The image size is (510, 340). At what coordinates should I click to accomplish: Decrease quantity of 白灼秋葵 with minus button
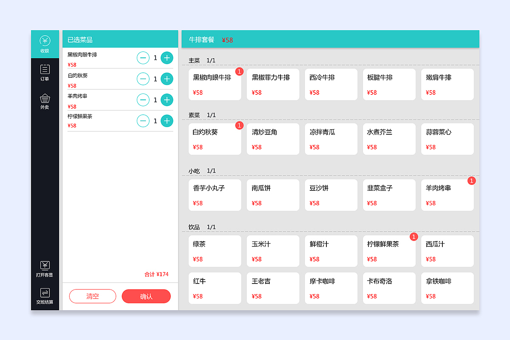143,79
